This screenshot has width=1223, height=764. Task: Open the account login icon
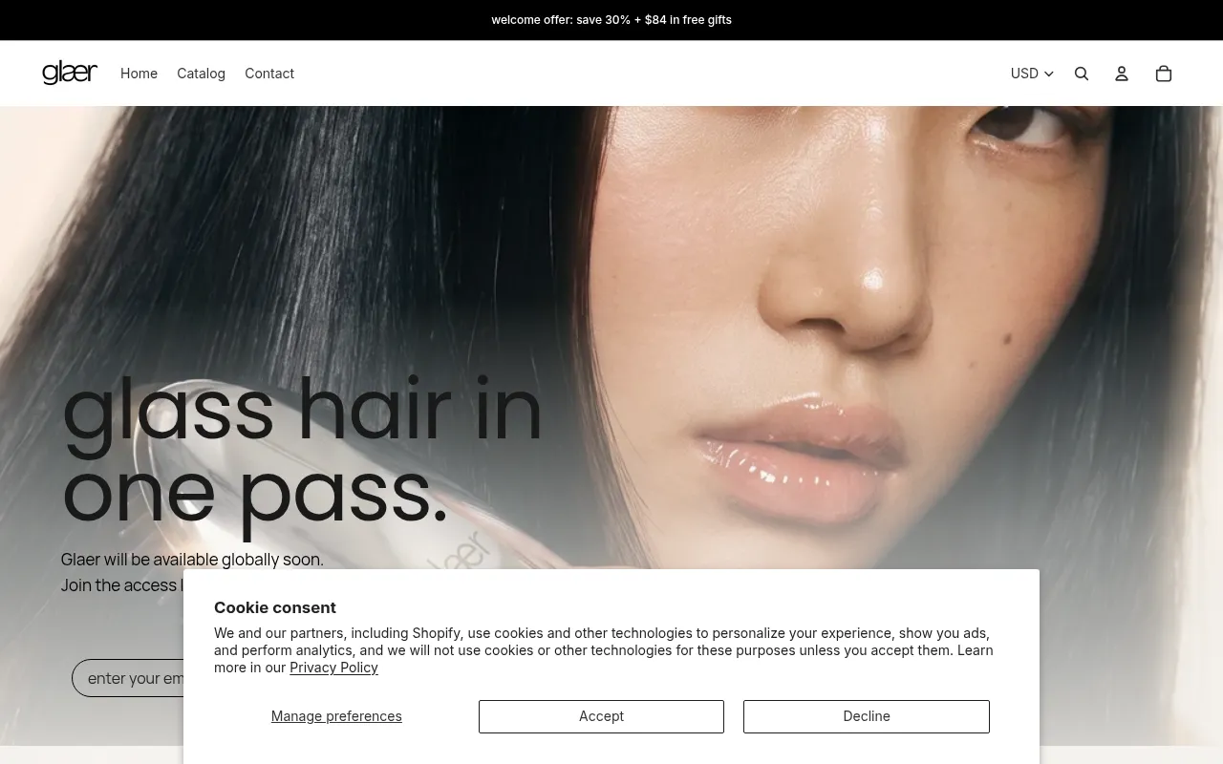coord(1122,74)
